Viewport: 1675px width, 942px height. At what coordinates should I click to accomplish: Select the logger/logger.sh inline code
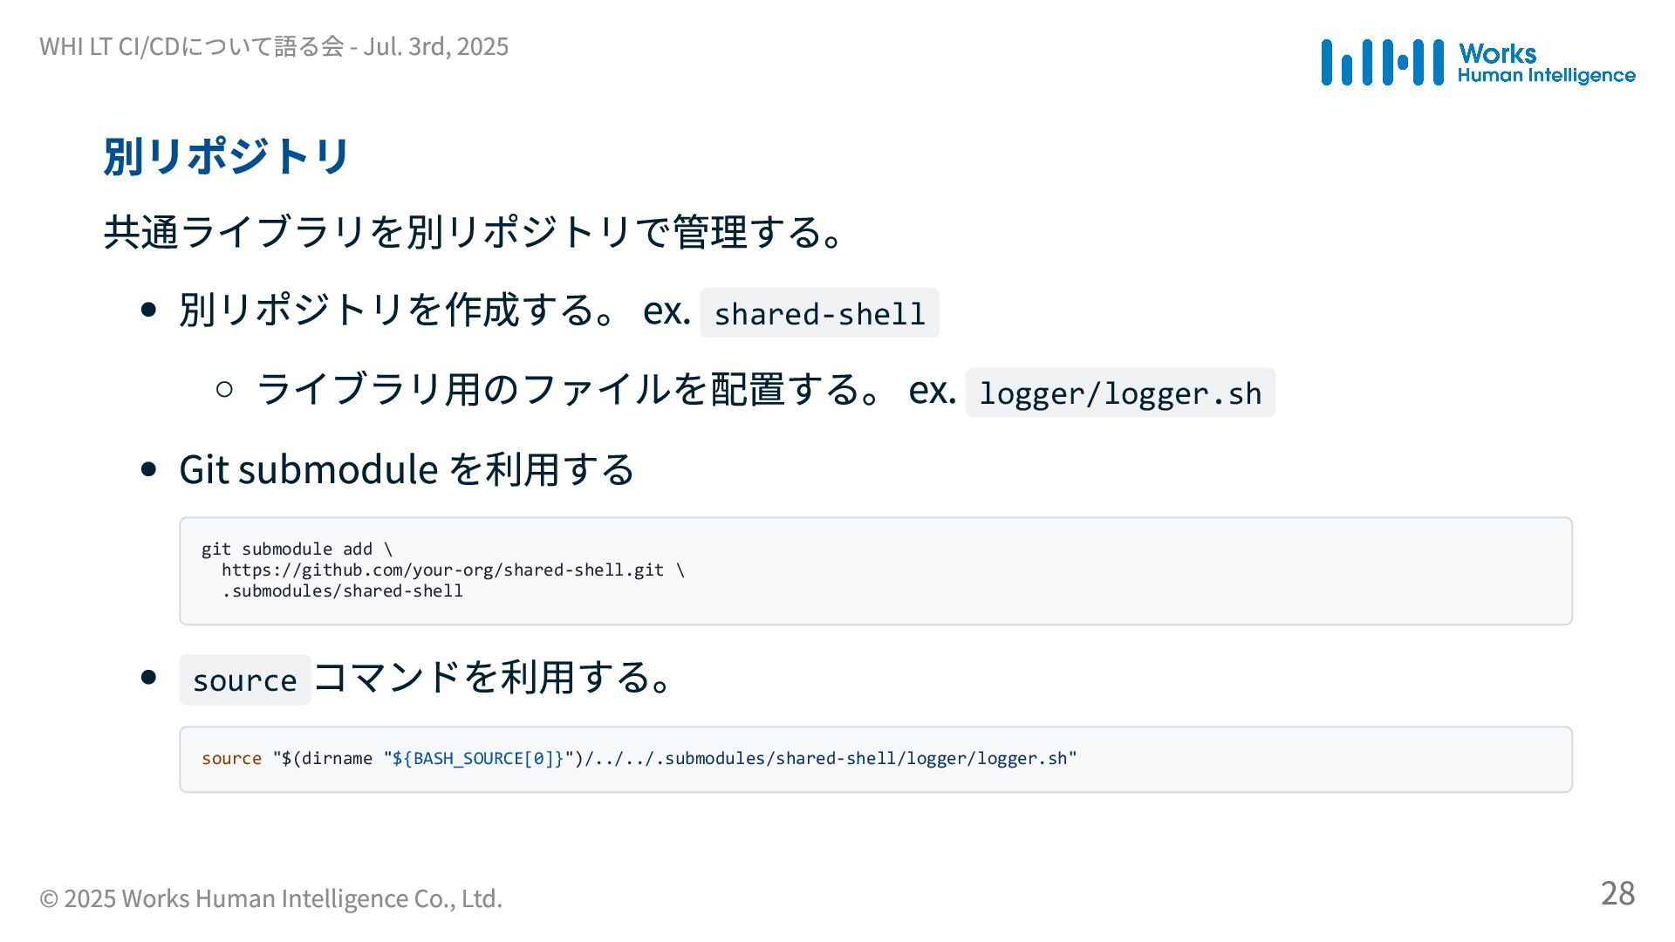click(x=1120, y=392)
